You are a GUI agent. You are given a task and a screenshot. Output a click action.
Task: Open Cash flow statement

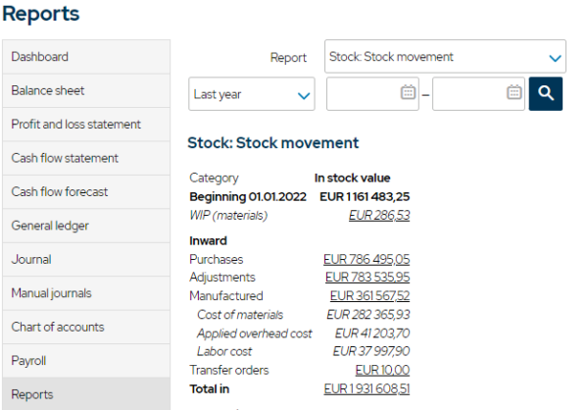click(x=85, y=158)
